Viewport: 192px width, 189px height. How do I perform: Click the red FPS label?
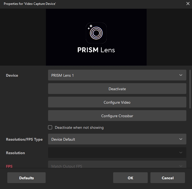point(9,166)
